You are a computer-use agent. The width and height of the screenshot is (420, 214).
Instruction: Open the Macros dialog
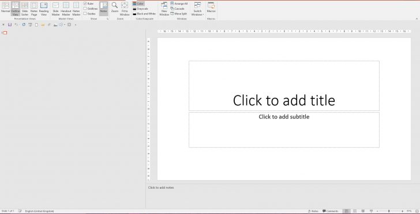pyautogui.click(x=211, y=7)
